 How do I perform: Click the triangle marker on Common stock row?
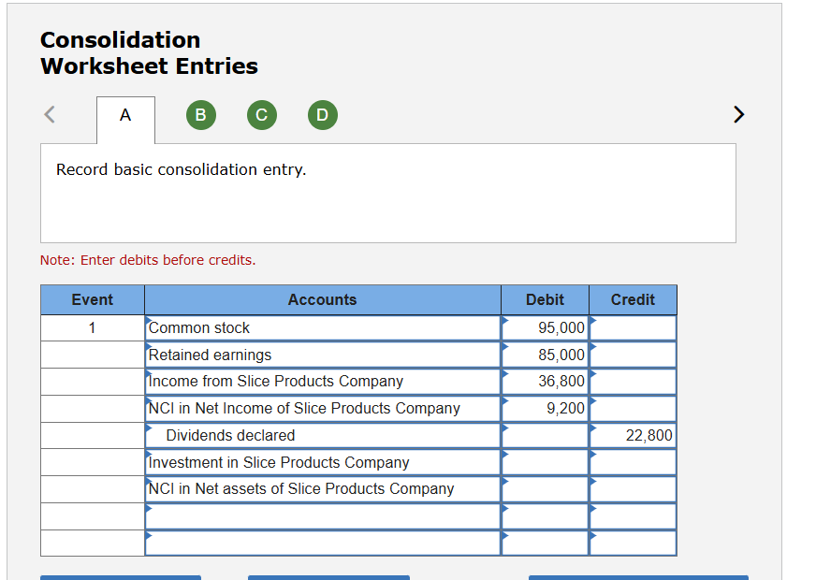[x=148, y=323]
